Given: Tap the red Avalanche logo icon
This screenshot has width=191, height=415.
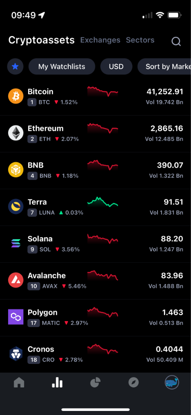Looking at the screenshot, I should click(16, 280).
